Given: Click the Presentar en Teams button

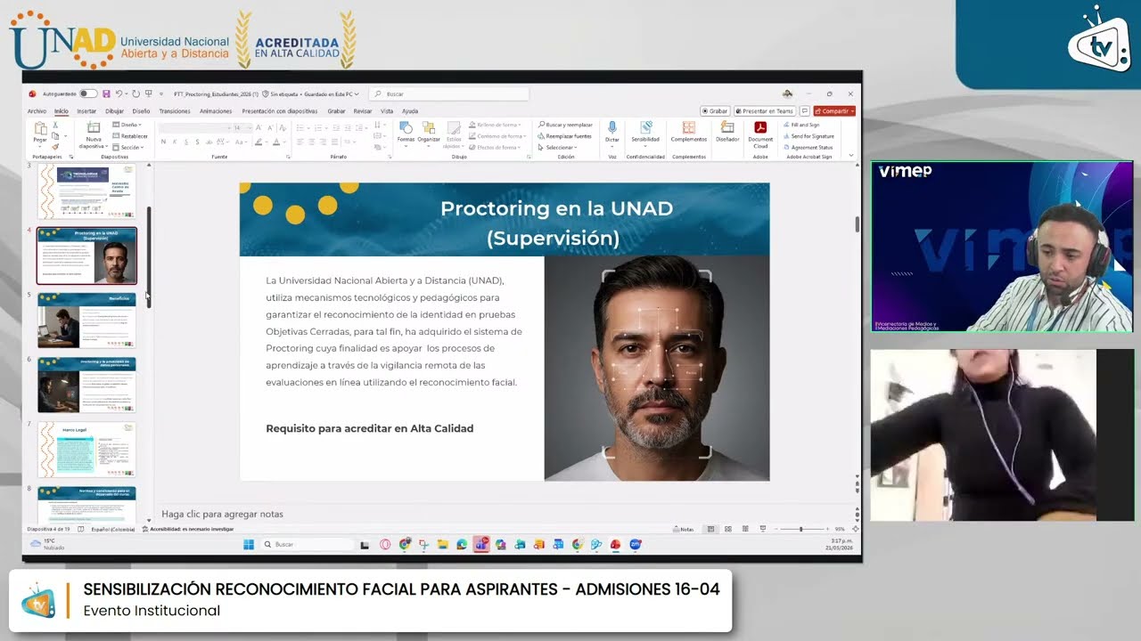Looking at the screenshot, I should (764, 111).
